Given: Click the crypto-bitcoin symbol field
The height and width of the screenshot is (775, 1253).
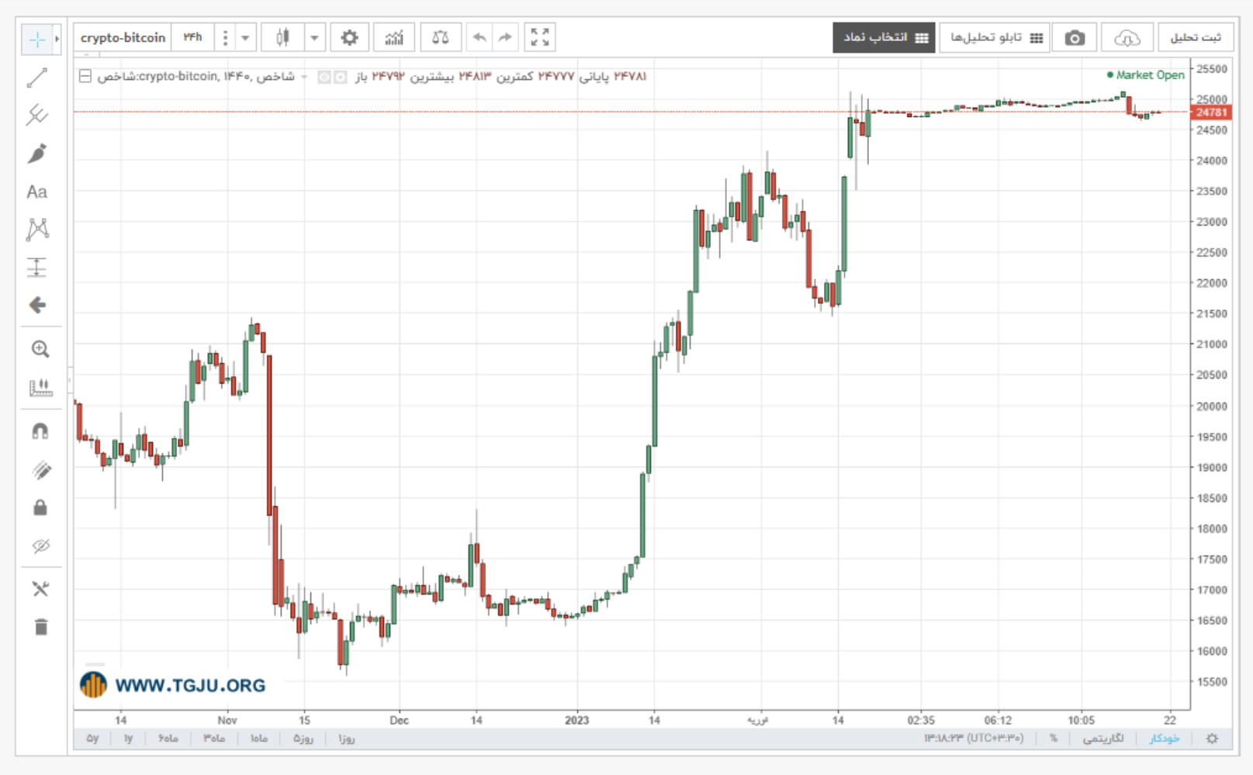Looking at the screenshot, I should click(123, 37).
